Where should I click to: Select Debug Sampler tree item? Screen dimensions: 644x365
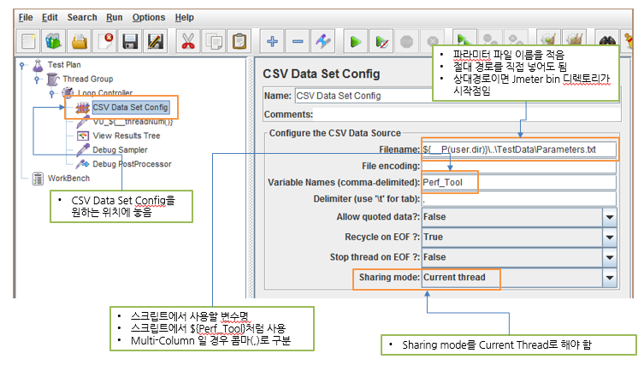[x=120, y=150]
